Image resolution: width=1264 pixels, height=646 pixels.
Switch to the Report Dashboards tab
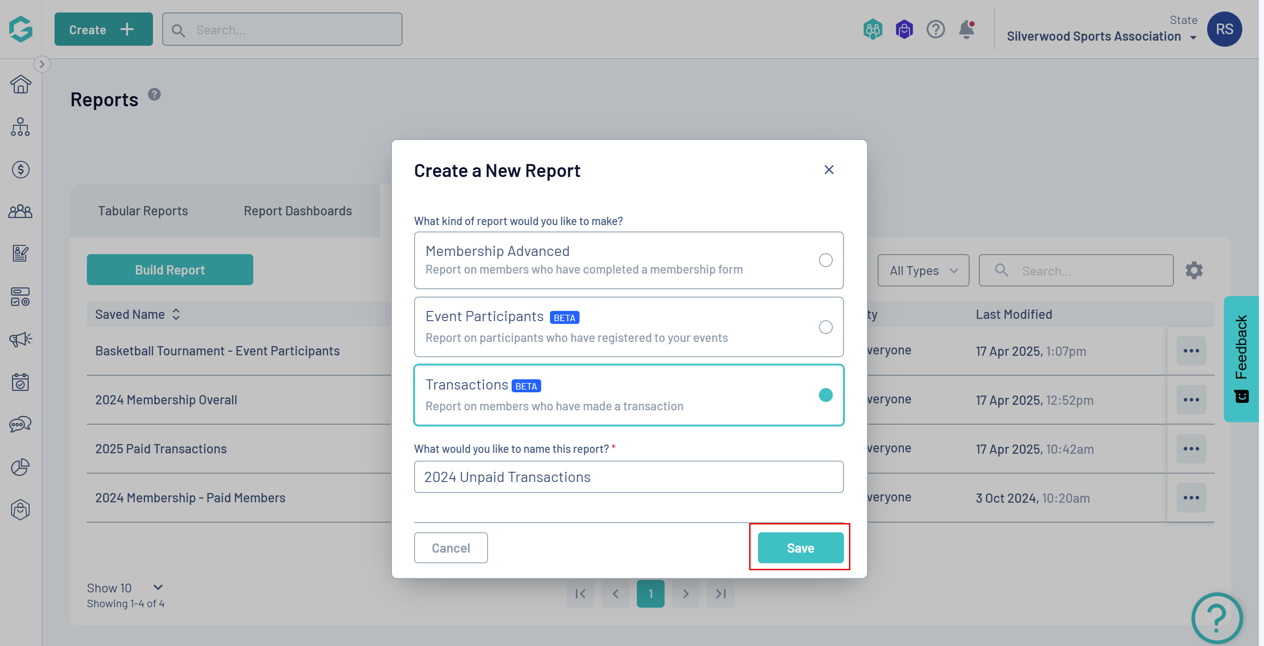(x=297, y=211)
